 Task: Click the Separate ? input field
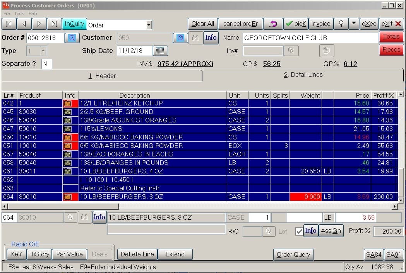[x=46, y=64]
